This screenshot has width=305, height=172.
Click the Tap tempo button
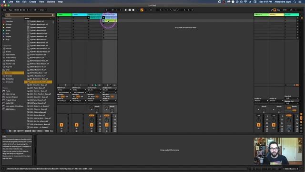(10, 10)
